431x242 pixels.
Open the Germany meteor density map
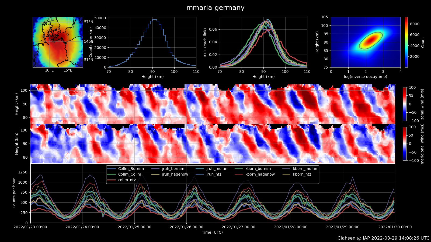click(58, 42)
